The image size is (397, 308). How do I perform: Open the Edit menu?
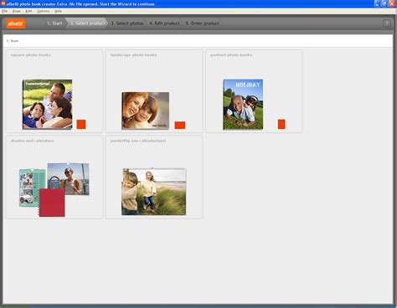28,11
